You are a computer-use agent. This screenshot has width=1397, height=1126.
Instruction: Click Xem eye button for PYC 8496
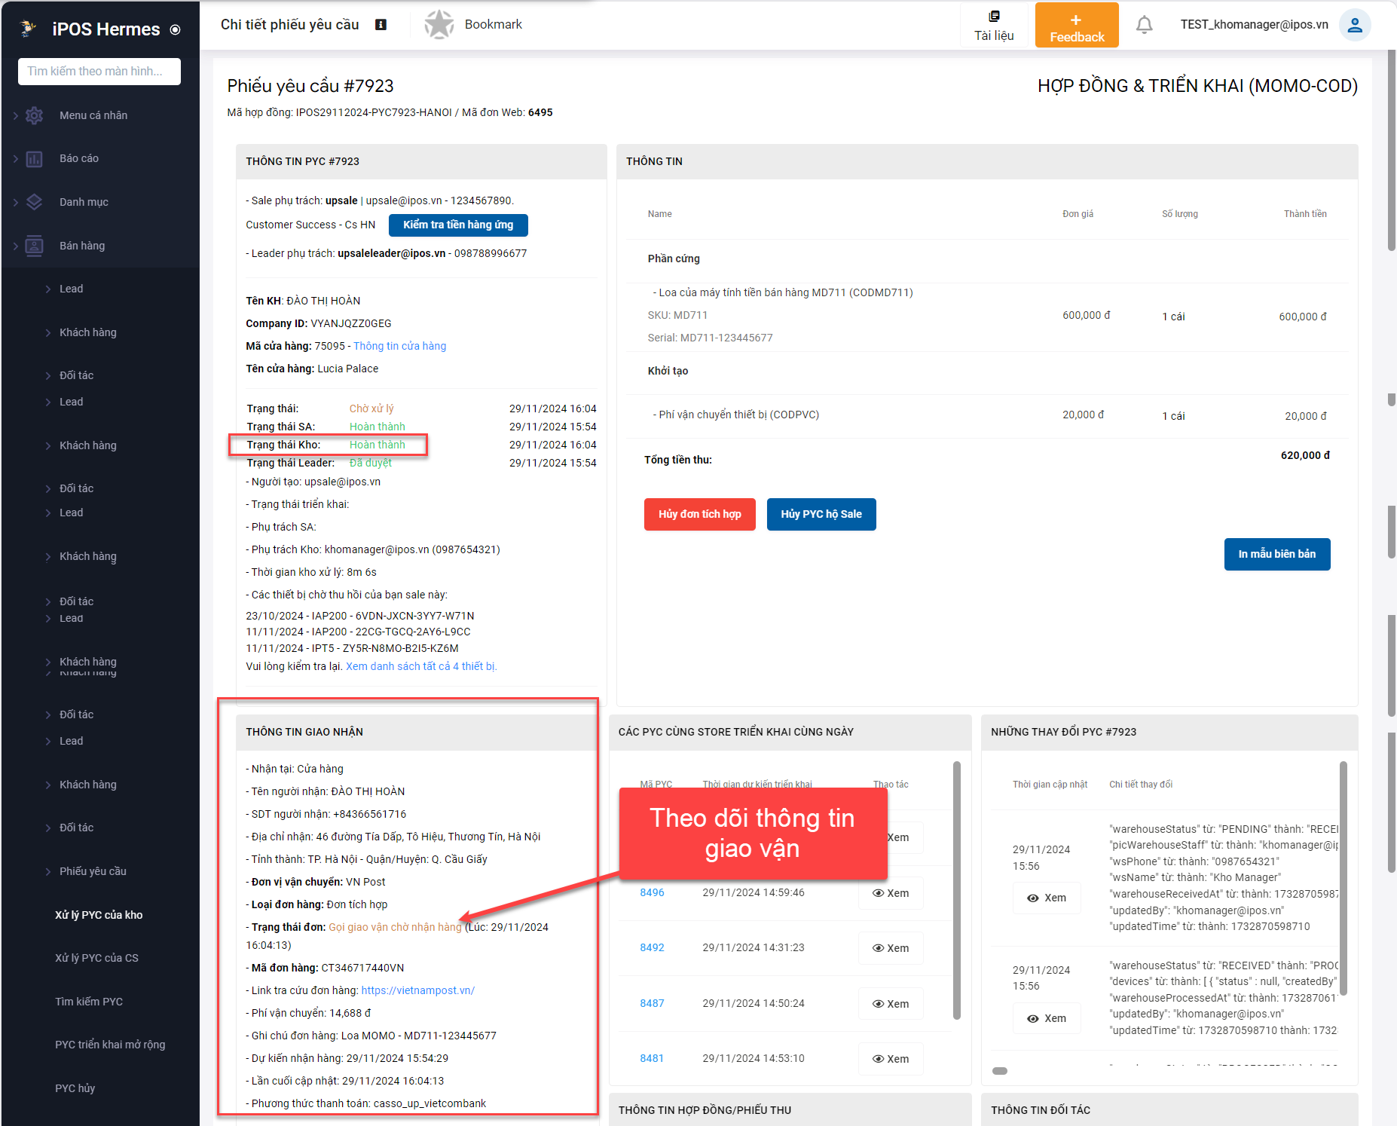coord(891,893)
